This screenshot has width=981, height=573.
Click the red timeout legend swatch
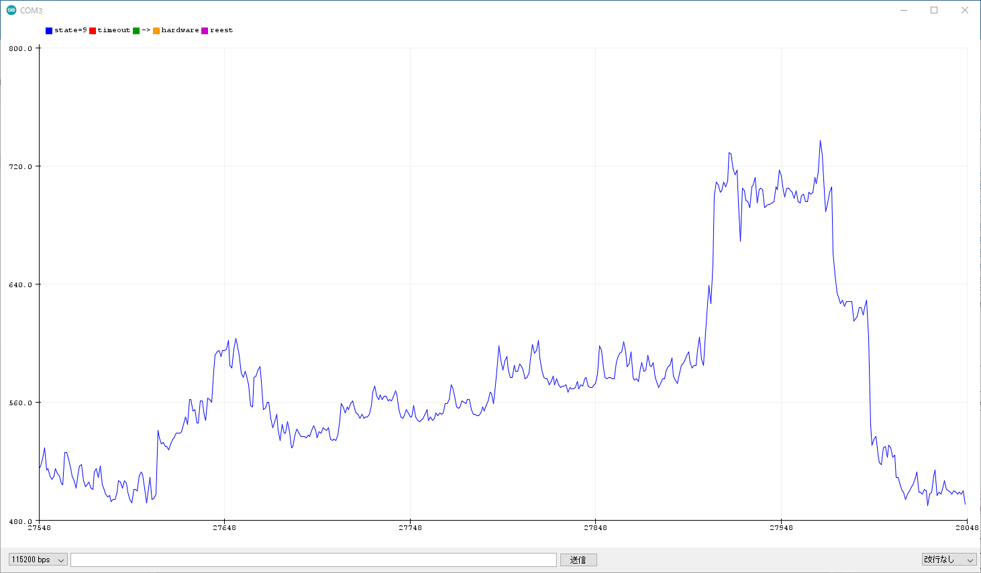93,31
